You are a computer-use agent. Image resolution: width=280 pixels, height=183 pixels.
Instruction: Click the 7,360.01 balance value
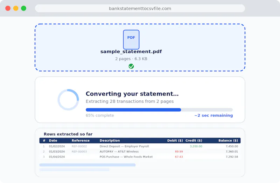click(x=232, y=152)
